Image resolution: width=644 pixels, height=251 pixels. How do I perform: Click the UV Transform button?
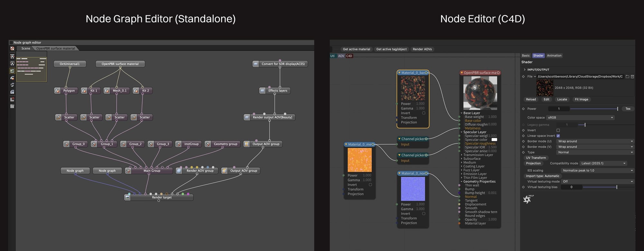[x=536, y=158]
